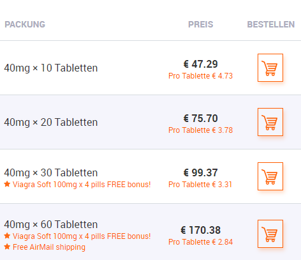The height and width of the screenshot is (260, 301).
Task: Click the € 170.38 price
Action: (x=201, y=230)
